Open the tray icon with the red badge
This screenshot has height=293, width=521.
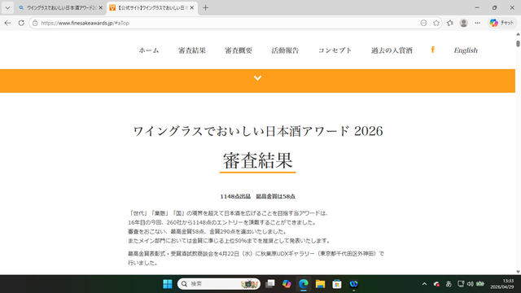click(x=436, y=284)
